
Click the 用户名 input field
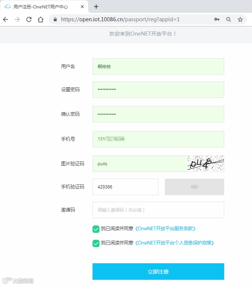[158, 67]
